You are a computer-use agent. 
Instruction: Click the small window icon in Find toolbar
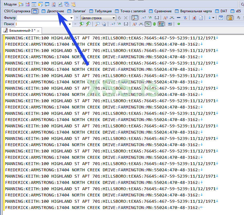170,24
